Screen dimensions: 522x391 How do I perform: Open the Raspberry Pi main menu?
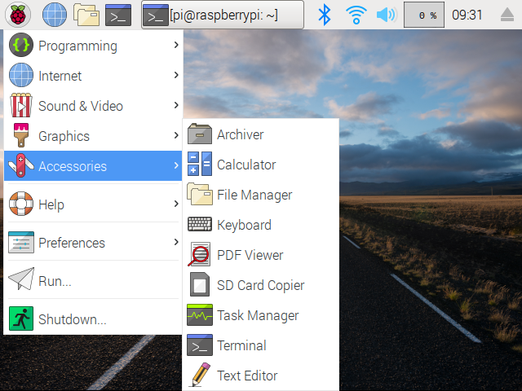coord(18,15)
